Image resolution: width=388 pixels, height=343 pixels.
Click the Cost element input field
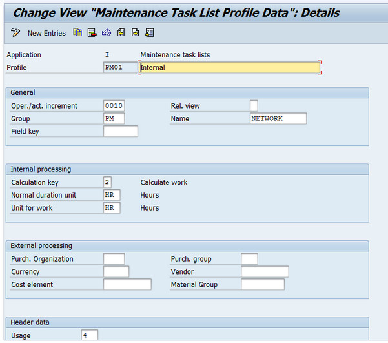click(x=127, y=284)
